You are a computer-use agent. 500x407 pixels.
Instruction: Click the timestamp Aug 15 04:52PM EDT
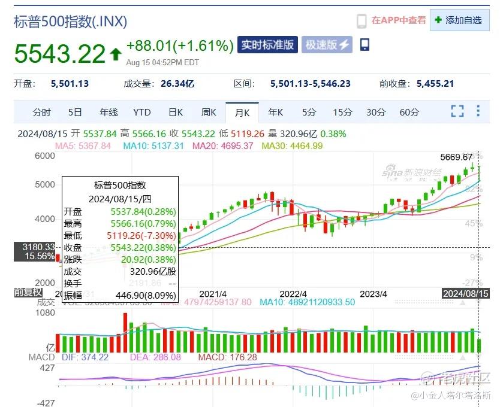pyautogui.click(x=162, y=62)
